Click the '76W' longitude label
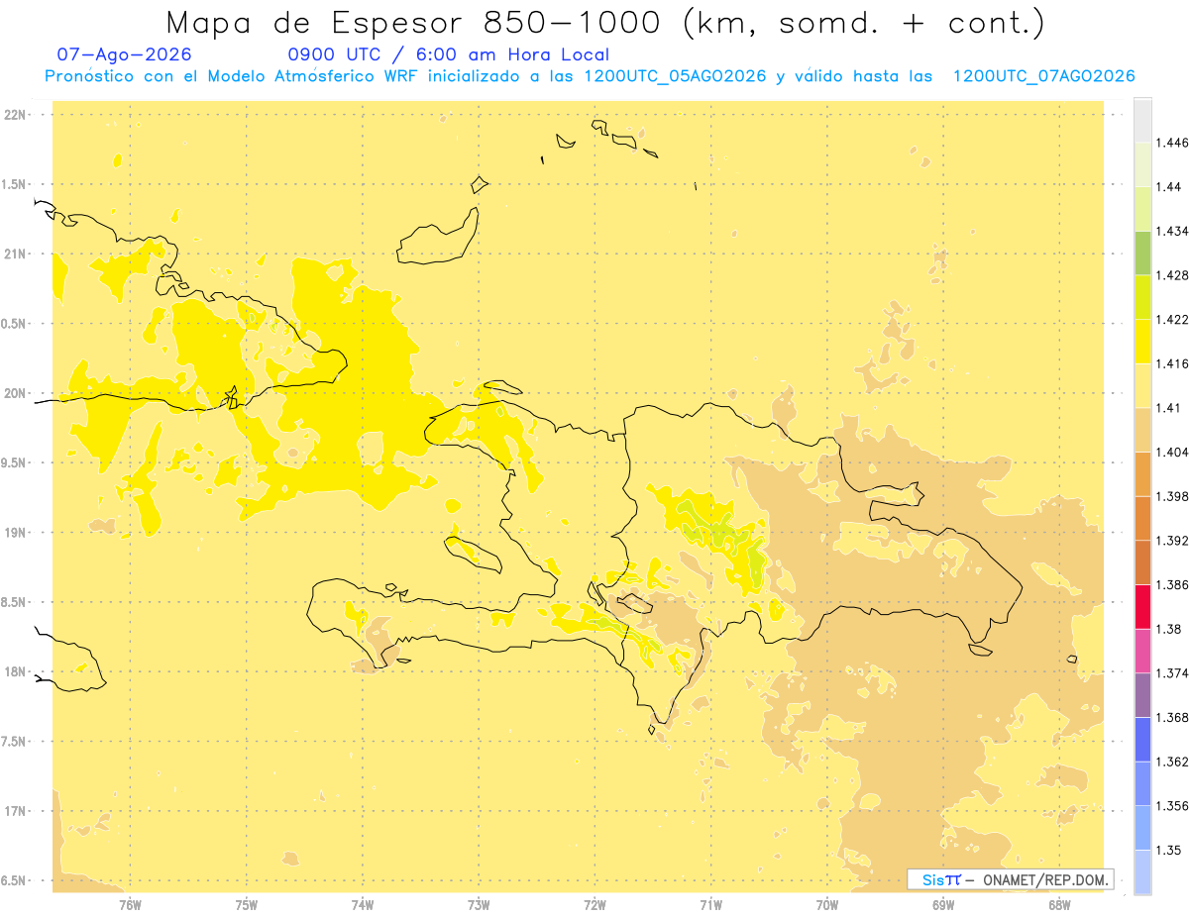Screen dimensions: 1189x918 (x=130, y=905)
